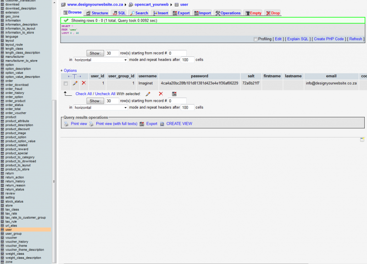The width and height of the screenshot is (367, 264).
Task: Click the Explain SQL link
Action: (297, 39)
